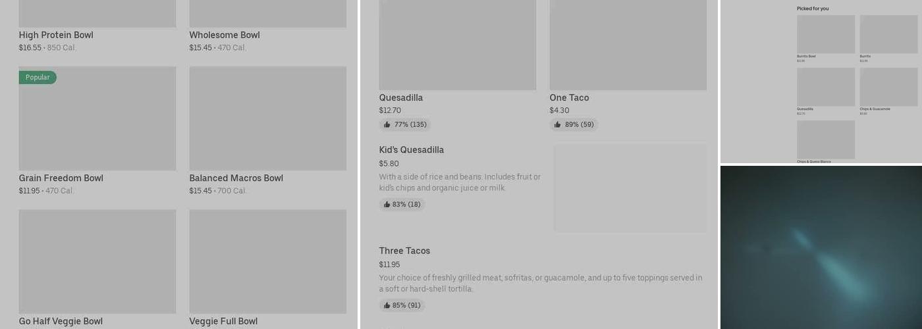Click the thumbs-up icon on One Taco's rating
Image resolution: width=922 pixels, height=329 pixels.
point(558,124)
